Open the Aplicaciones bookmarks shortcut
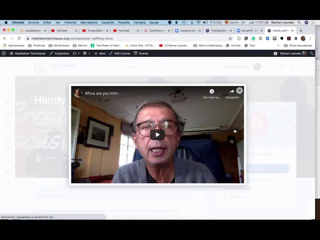This screenshot has width=320, height=240. (x=13, y=45)
